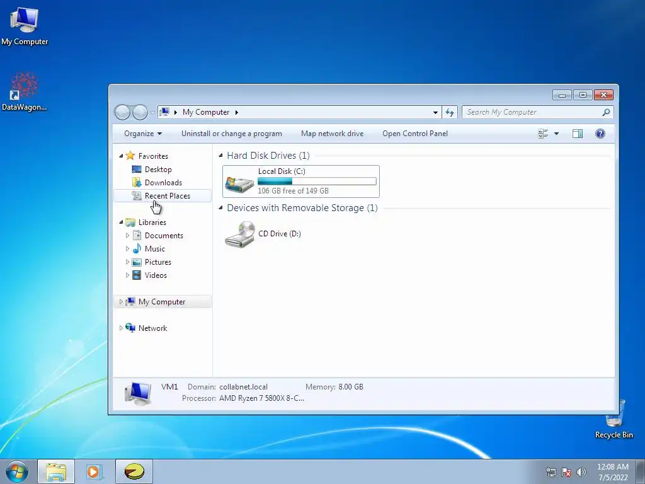
Task: Open Downloads under Favorites
Action: pyautogui.click(x=163, y=182)
